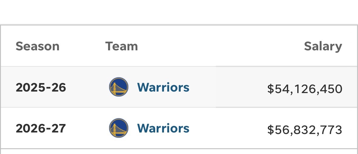Tap the Golden Gate bridge emblem beside 2026-27
Screen dimensions: 358x154
[118, 128]
